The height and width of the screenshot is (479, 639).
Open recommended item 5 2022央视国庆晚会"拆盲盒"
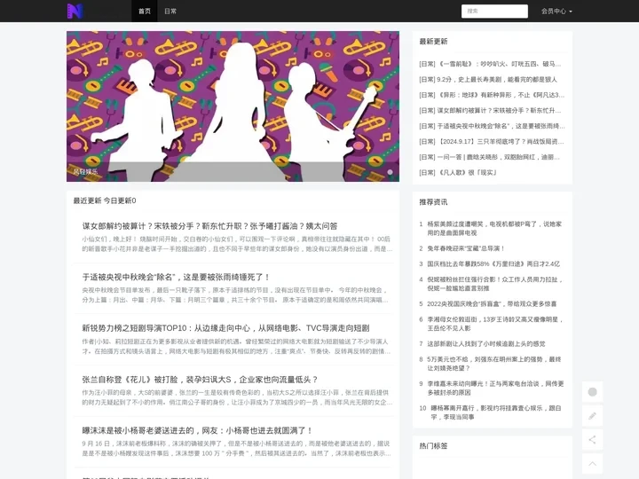492,304
